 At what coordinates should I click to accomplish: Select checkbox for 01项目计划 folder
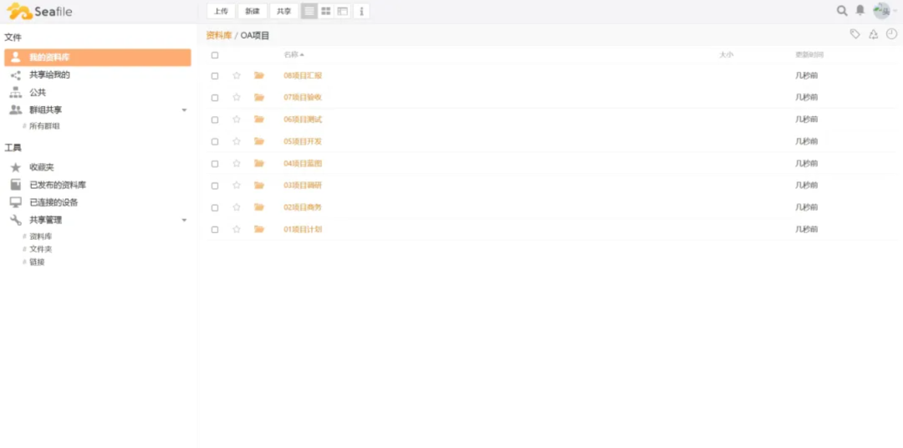(x=215, y=230)
